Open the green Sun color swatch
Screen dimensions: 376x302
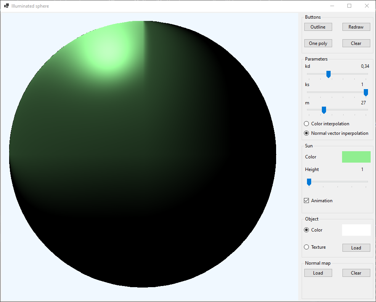coord(356,157)
